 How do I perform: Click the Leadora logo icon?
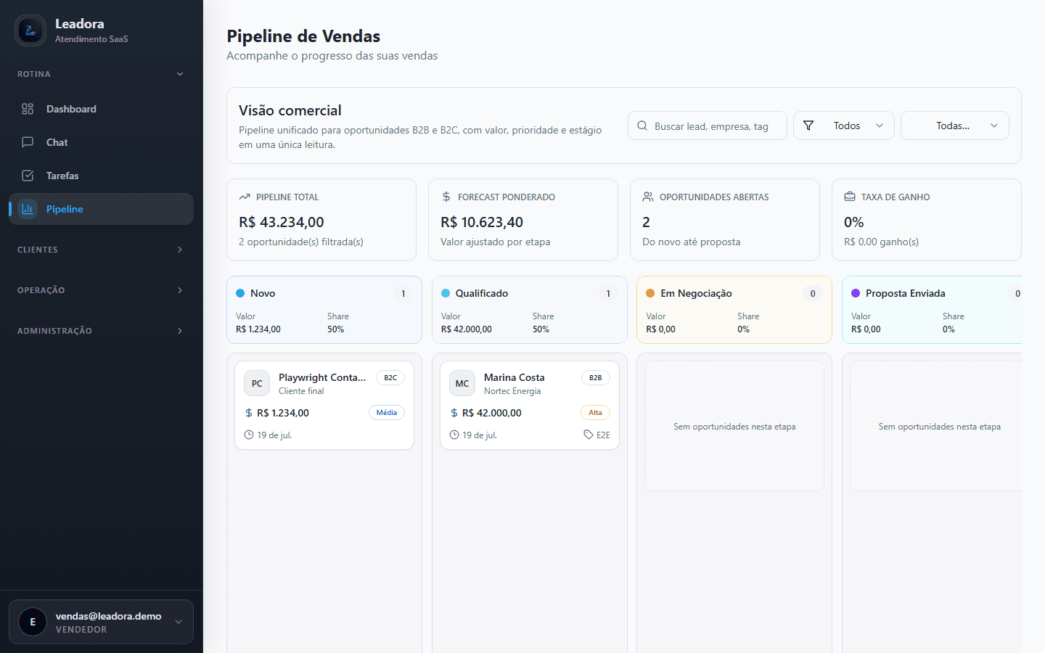coord(30,30)
